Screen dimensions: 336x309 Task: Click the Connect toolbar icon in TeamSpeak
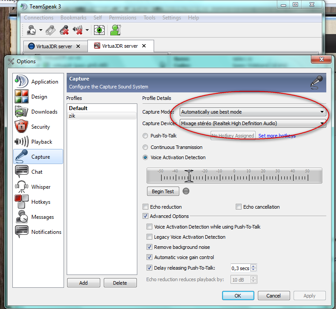[x=31, y=30]
